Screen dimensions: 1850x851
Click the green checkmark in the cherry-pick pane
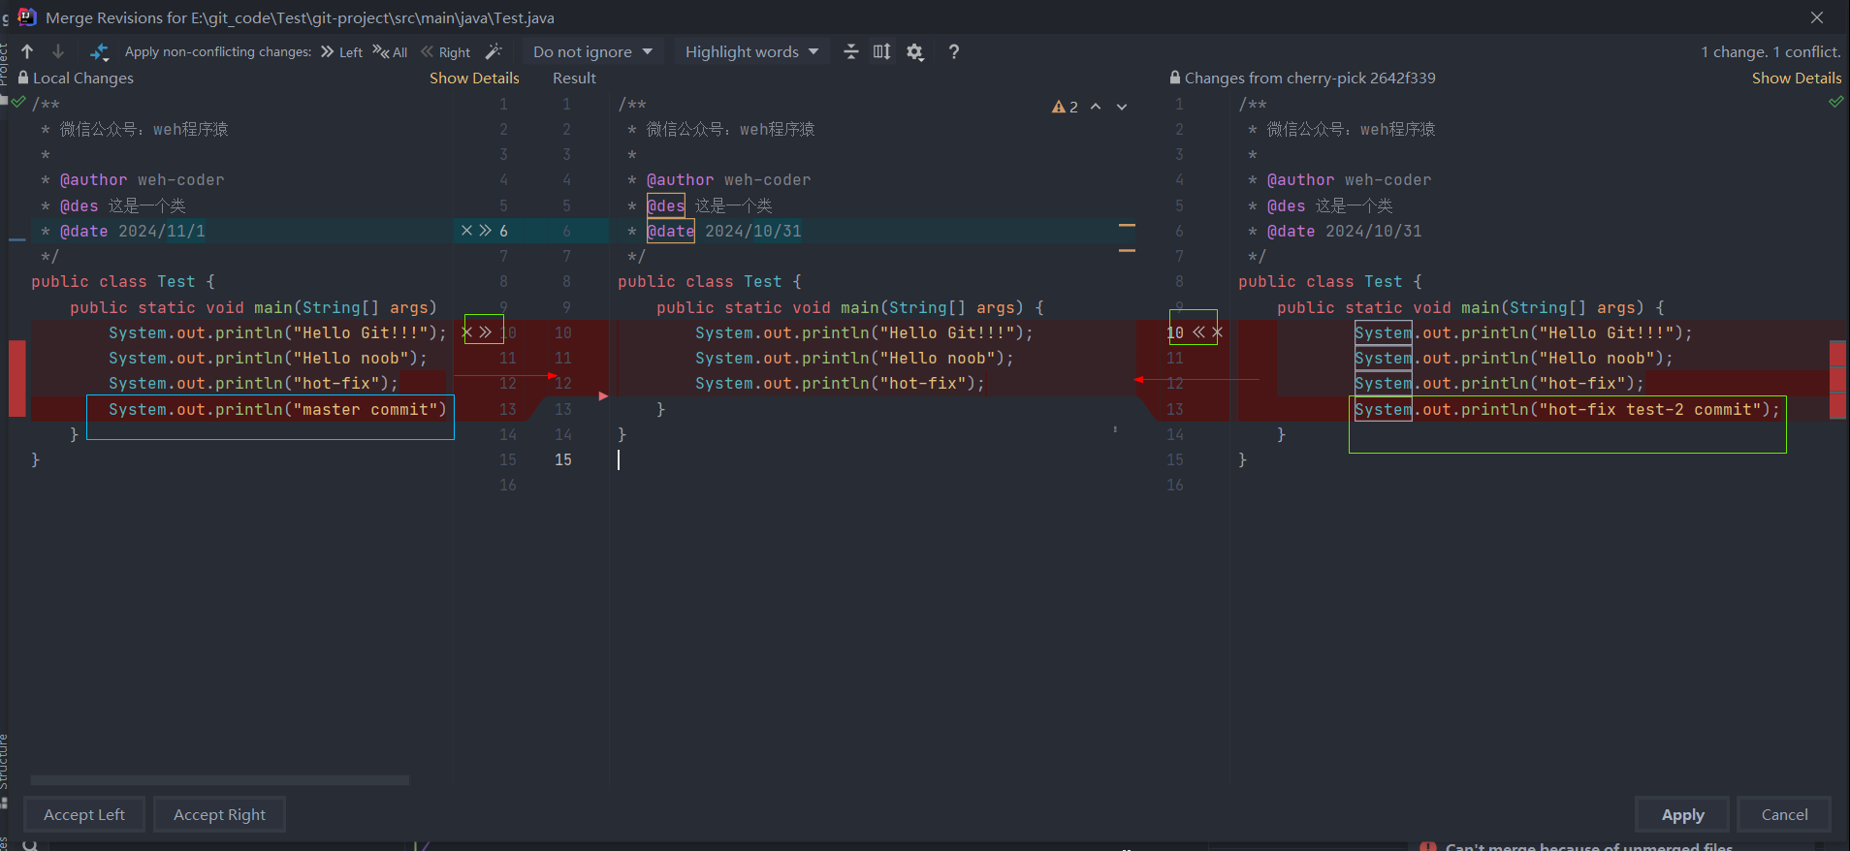(x=1835, y=102)
